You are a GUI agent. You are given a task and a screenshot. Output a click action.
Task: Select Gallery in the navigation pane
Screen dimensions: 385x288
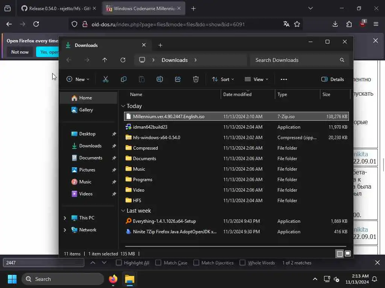coord(89,110)
